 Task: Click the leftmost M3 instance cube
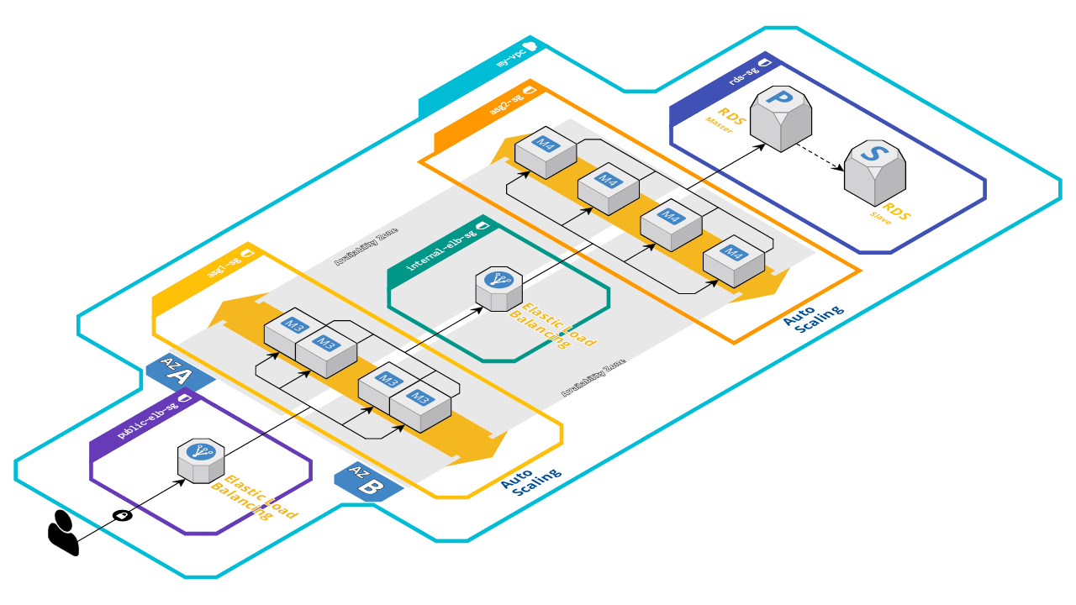click(292, 334)
